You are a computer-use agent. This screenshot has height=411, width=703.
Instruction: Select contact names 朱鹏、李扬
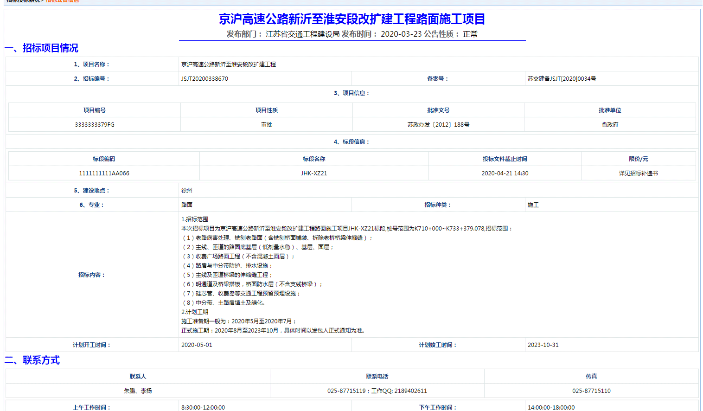pyautogui.click(x=138, y=391)
